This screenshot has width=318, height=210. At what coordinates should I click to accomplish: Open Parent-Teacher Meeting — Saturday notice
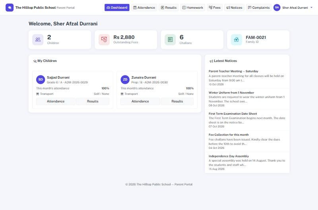click(233, 71)
